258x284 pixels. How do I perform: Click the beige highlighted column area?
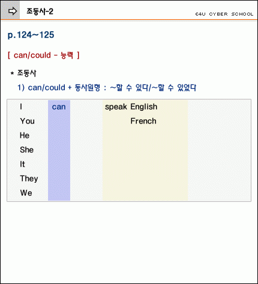[145, 150]
